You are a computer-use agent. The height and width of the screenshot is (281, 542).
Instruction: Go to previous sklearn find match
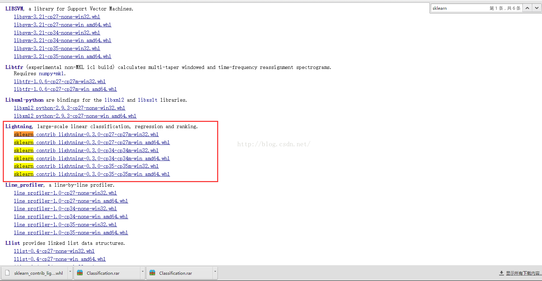pyautogui.click(x=527, y=8)
